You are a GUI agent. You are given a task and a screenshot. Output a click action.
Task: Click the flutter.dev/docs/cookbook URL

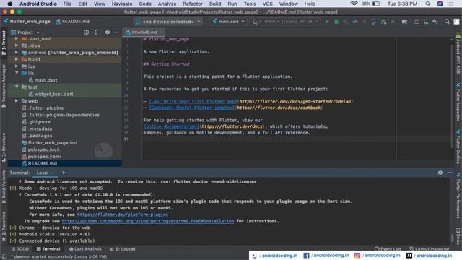pyautogui.click(x=279, y=108)
